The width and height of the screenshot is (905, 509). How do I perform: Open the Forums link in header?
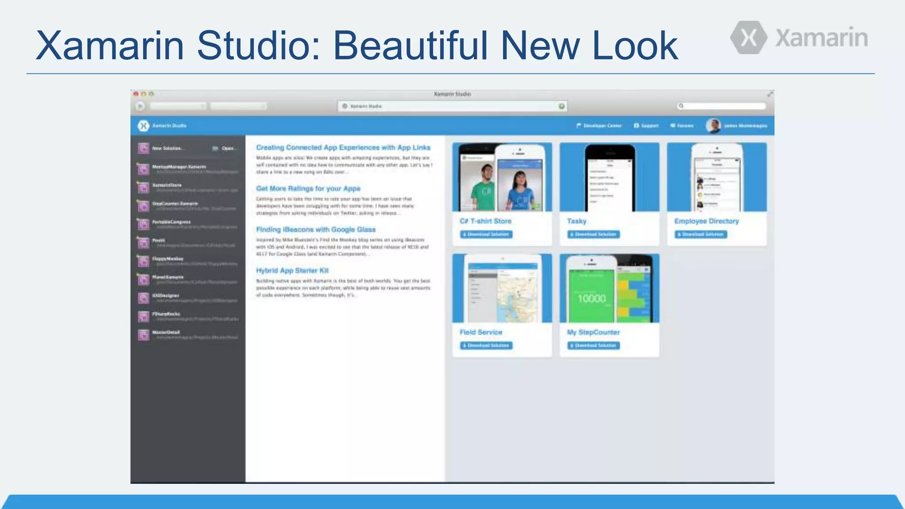tap(682, 126)
